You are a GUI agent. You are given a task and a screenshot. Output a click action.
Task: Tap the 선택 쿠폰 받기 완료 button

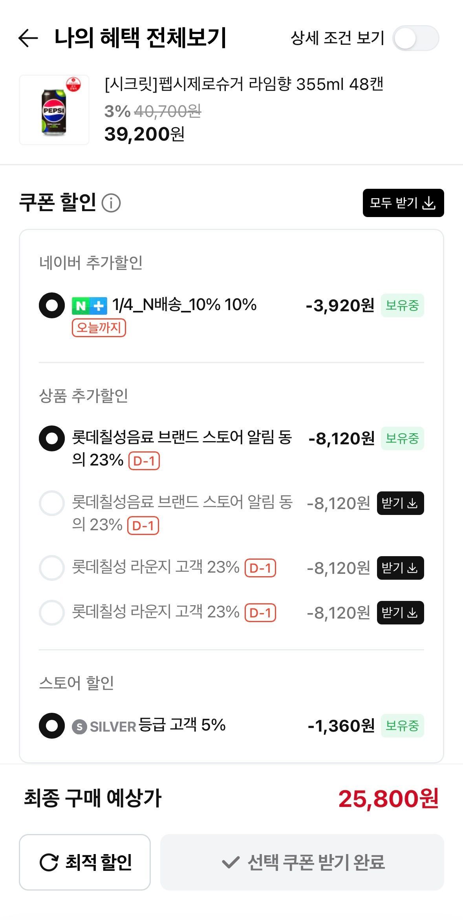click(x=302, y=862)
